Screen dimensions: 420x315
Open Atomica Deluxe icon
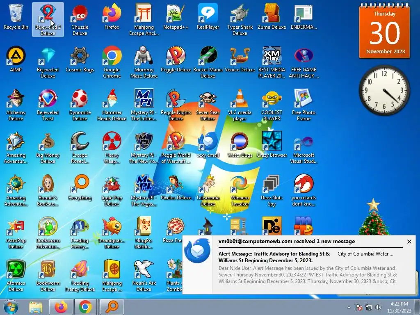click(16, 275)
